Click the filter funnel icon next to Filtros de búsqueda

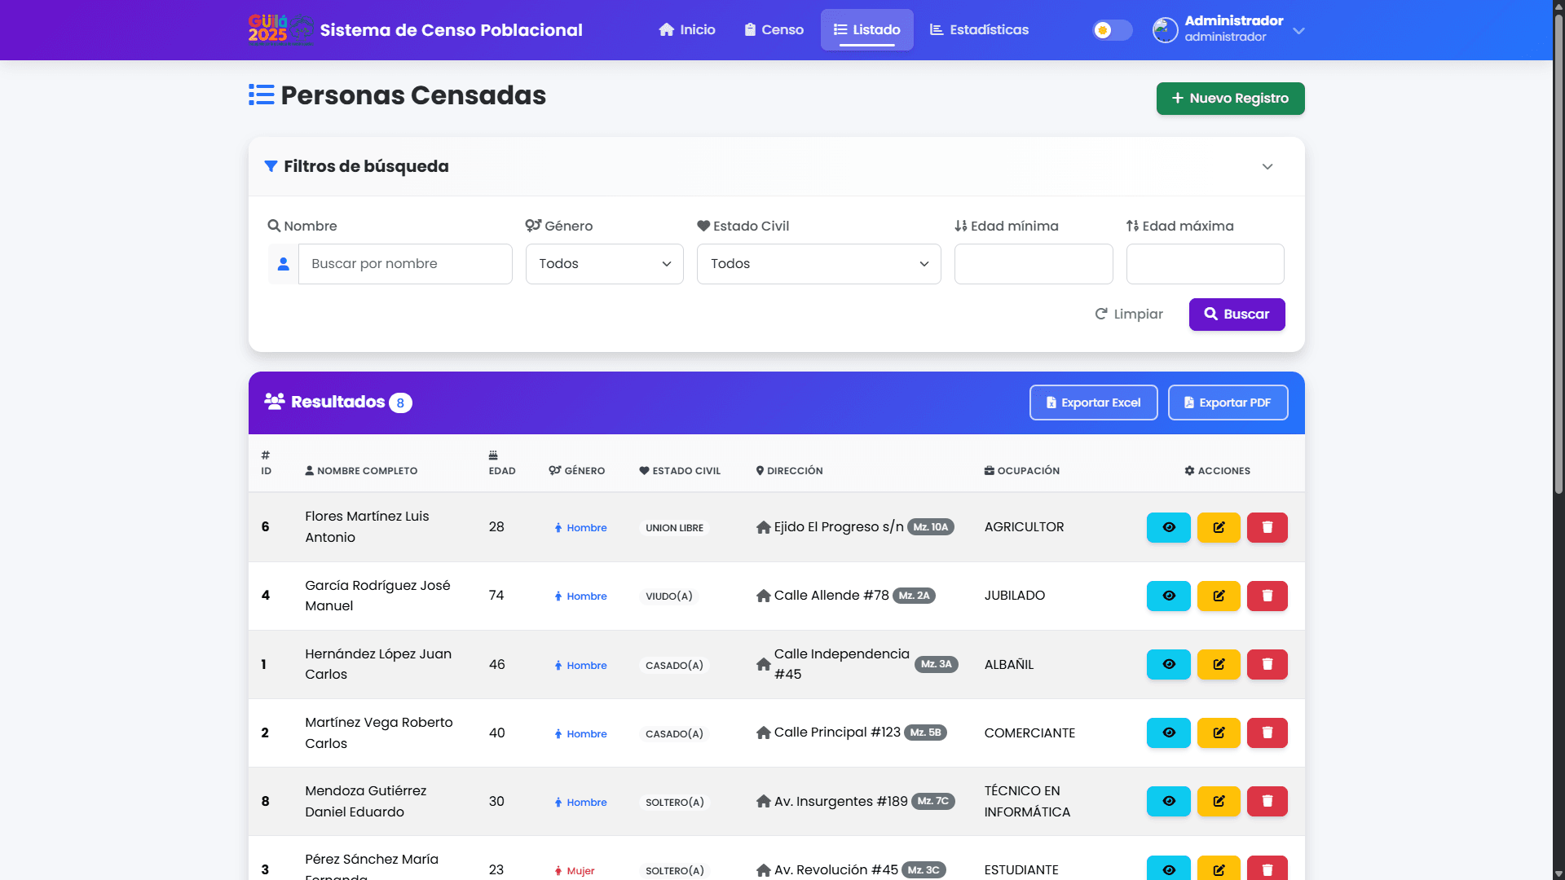point(270,166)
